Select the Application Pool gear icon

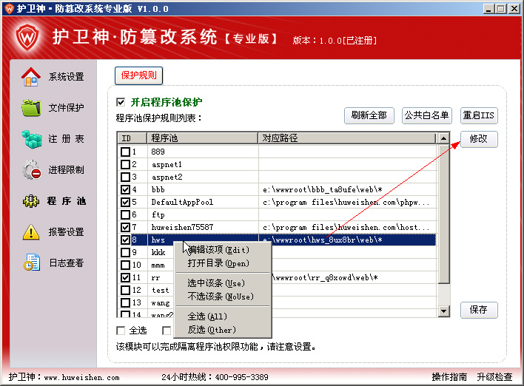(x=31, y=201)
